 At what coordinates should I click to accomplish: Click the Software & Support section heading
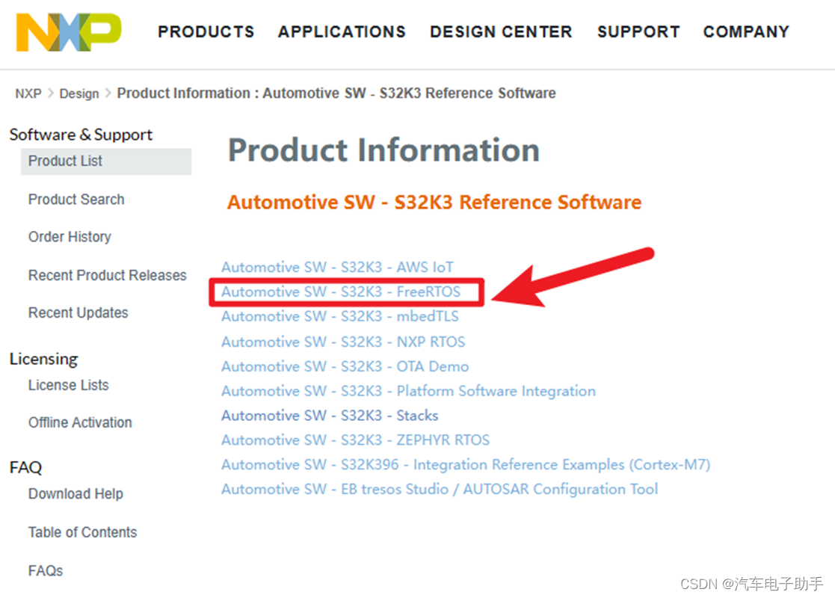pyautogui.click(x=81, y=135)
